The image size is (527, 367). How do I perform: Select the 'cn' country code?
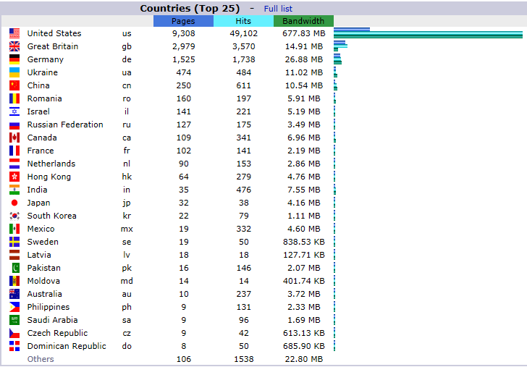tap(127, 85)
